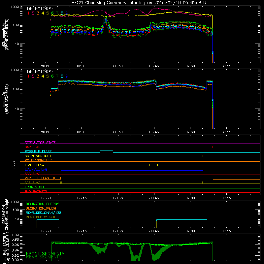Click the 06:30 tick label under the Flags plot

coord(118,198)
